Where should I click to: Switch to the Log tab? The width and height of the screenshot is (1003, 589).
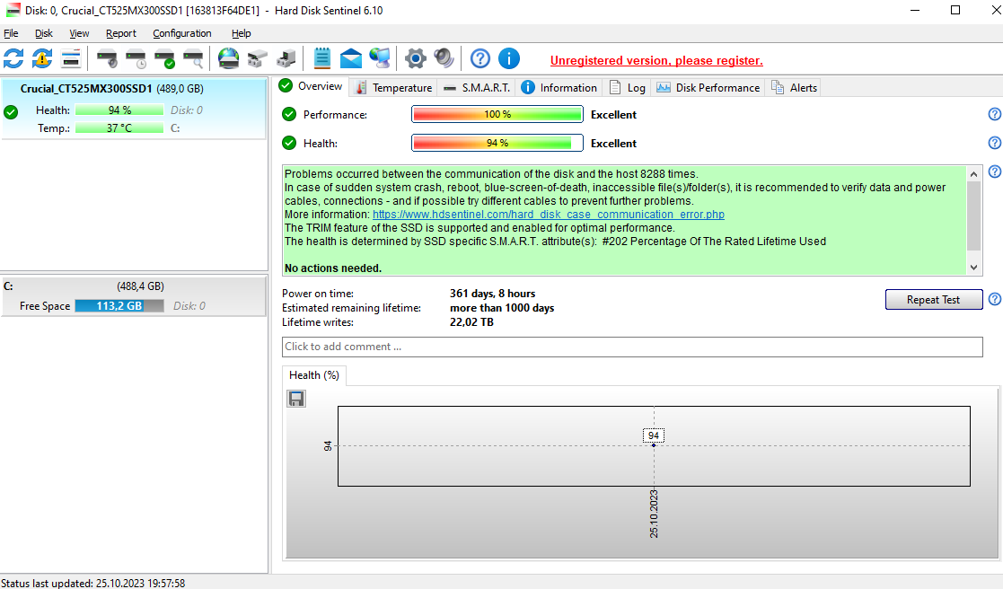pos(627,88)
